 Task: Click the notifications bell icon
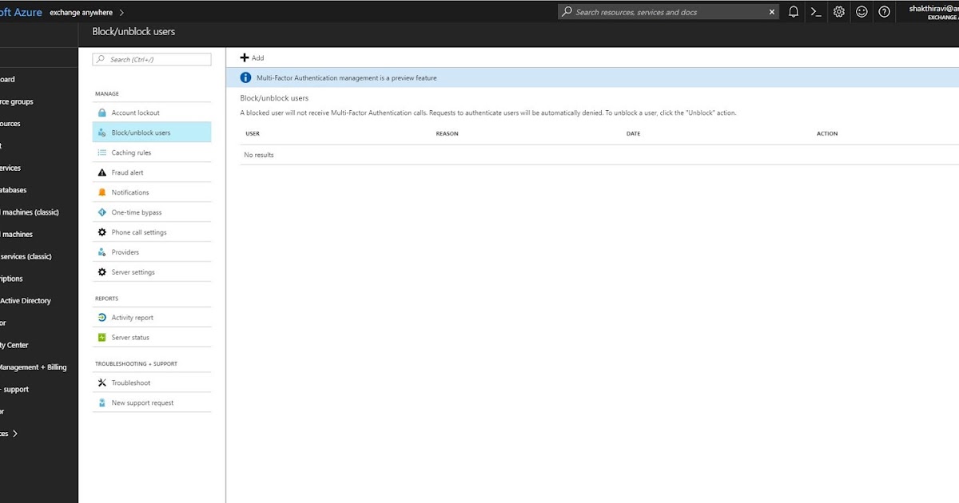(x=794, y=11)
